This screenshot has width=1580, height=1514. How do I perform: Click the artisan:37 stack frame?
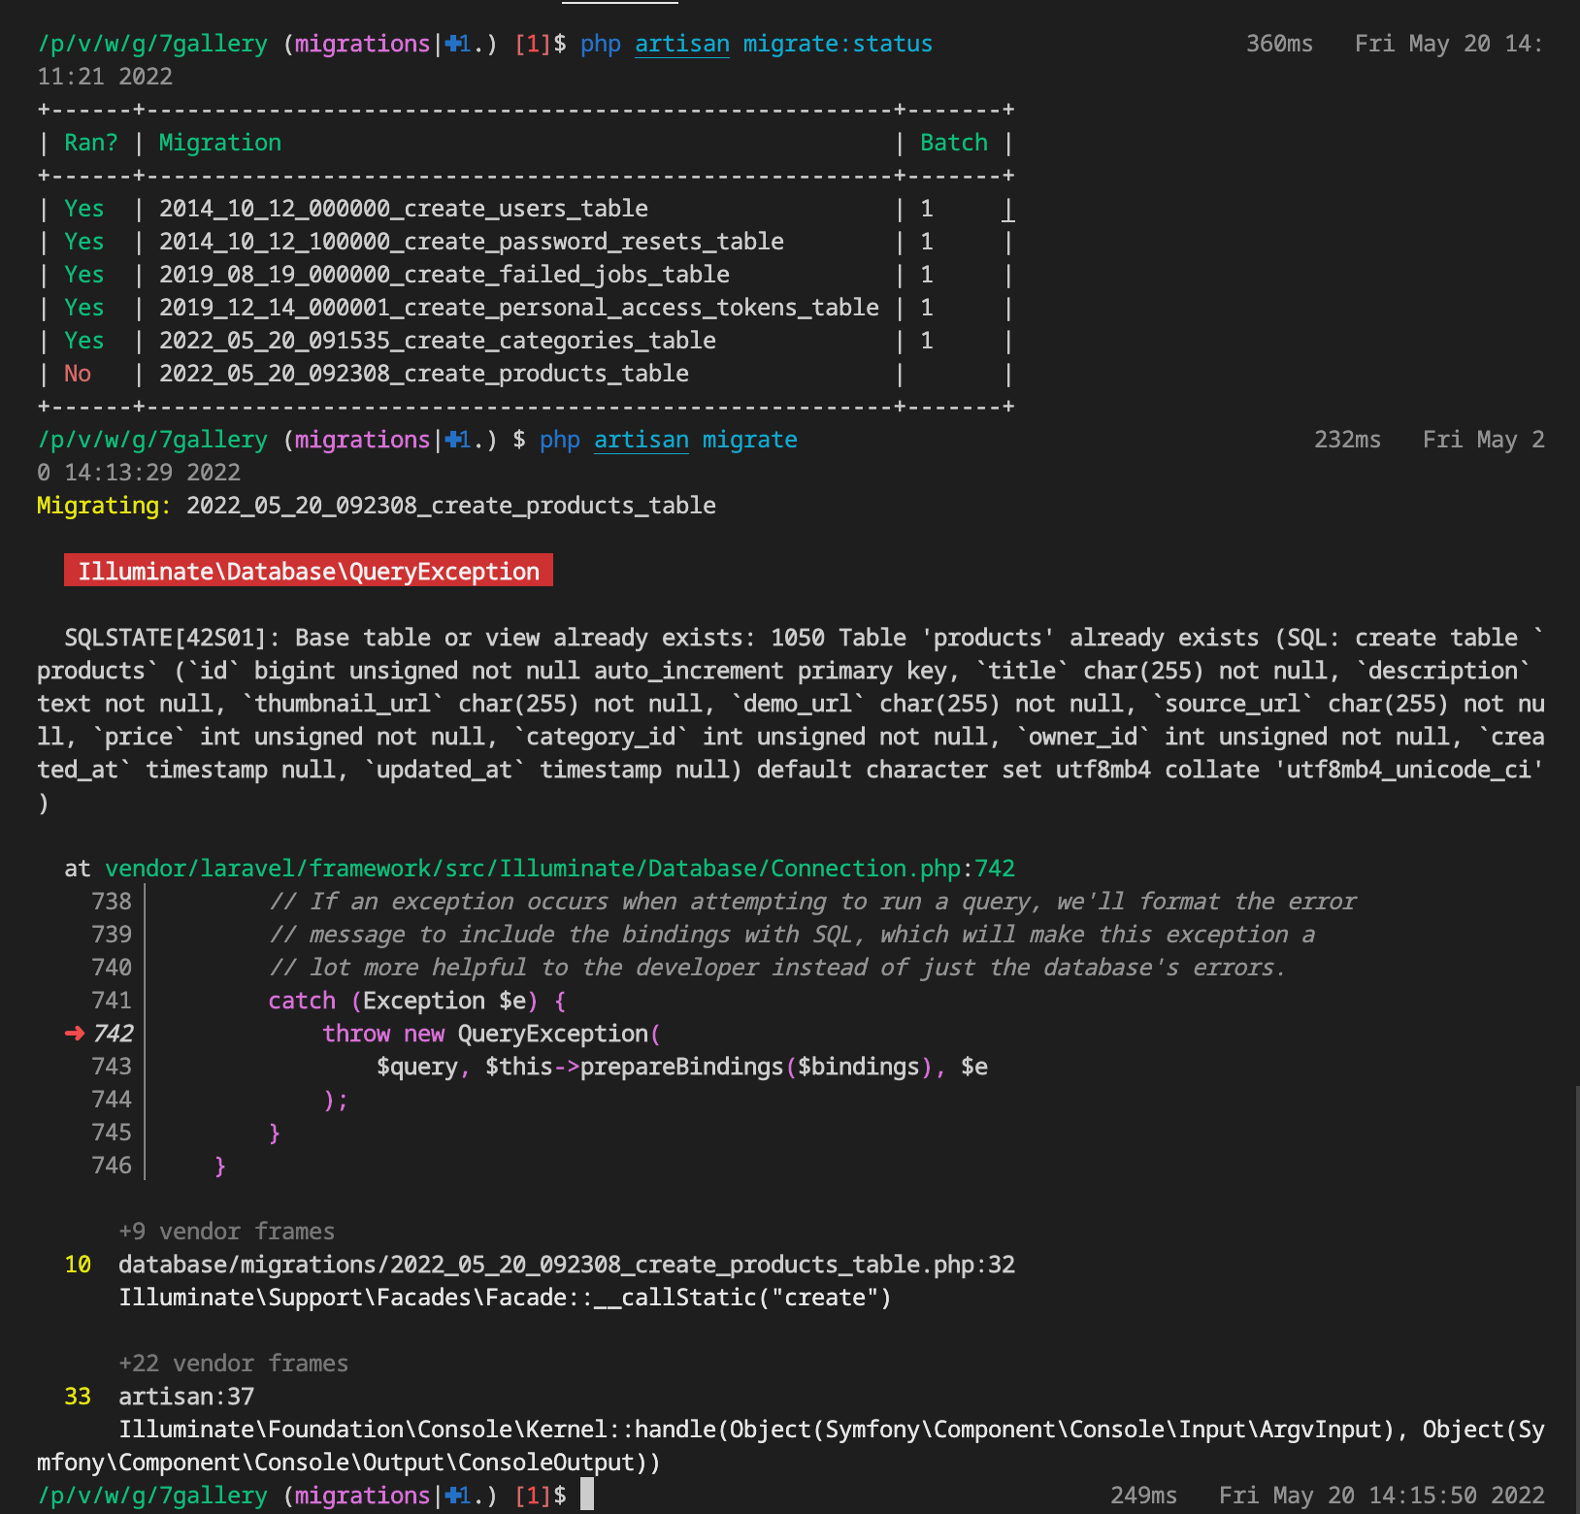[186, 1397]
